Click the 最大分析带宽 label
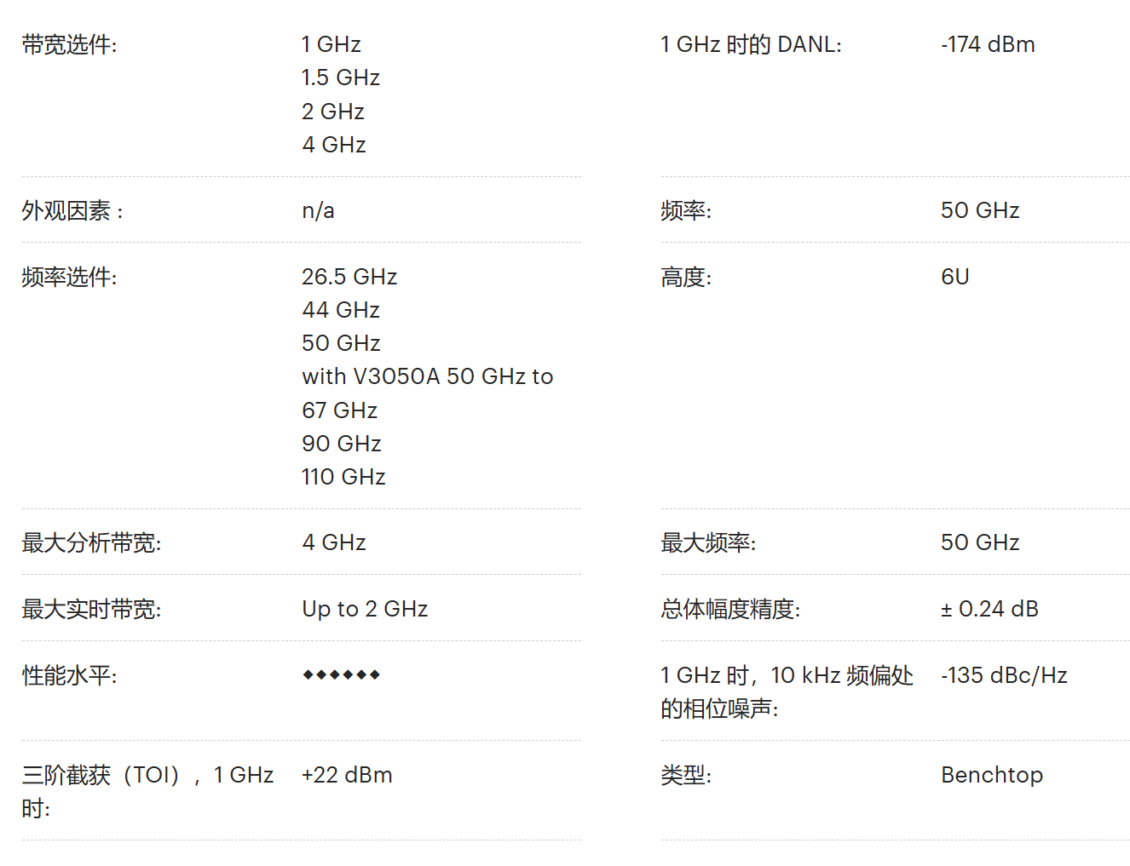Screen dimensions: 1130x866 (x=91, y=542)
